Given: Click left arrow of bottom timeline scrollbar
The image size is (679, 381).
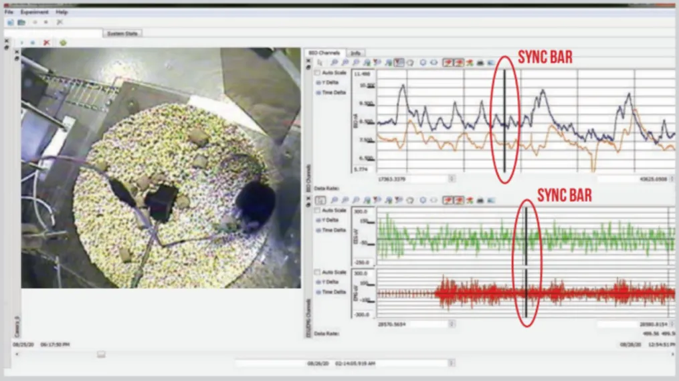Looking at the screenshot, I should pos(17,354).
